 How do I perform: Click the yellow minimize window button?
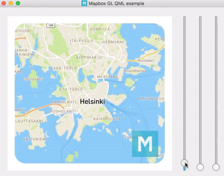[x=11, y=3]
